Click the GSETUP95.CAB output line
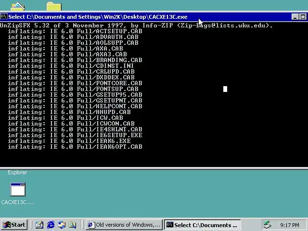Viewport: 308px width, 231px height. coord(75,95)
